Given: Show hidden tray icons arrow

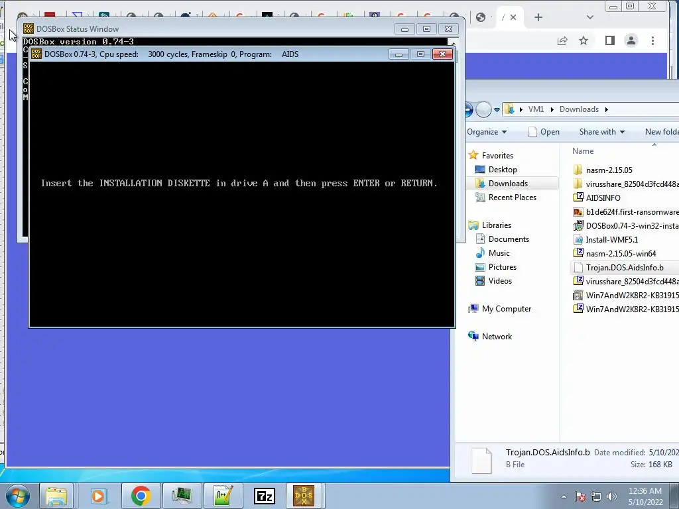Looking at the screenshot, I should [564, 496].
